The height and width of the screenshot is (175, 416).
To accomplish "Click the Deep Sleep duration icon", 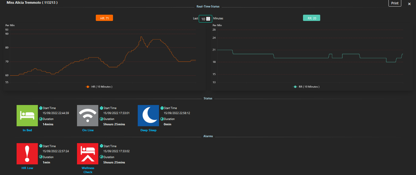I will coord(162,119).
